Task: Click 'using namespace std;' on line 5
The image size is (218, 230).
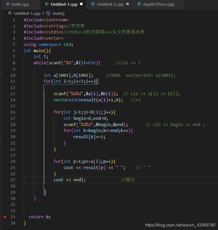Action: point(48,44)
